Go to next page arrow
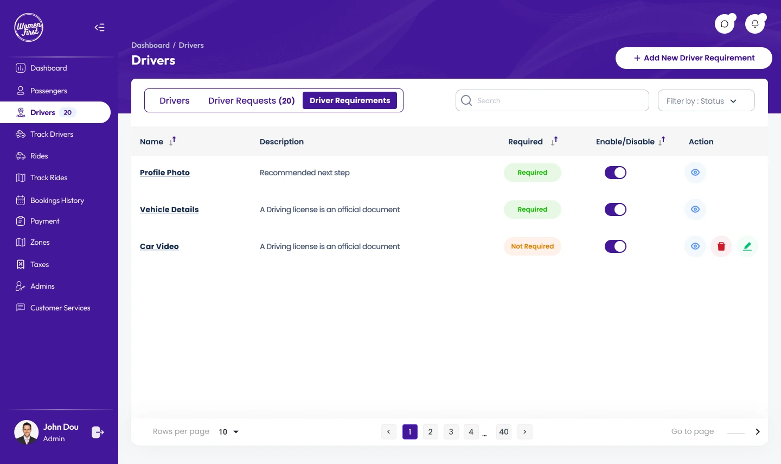 (525, 432)
